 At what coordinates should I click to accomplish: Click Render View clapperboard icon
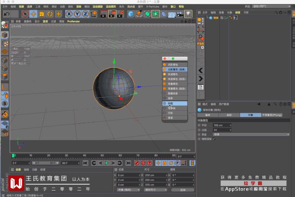click(x=103, y=14)
